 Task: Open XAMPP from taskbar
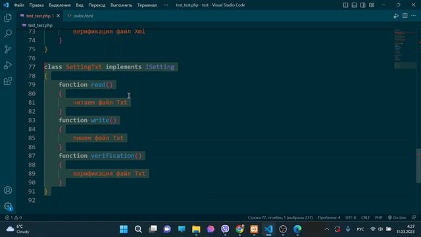point(254,229)
